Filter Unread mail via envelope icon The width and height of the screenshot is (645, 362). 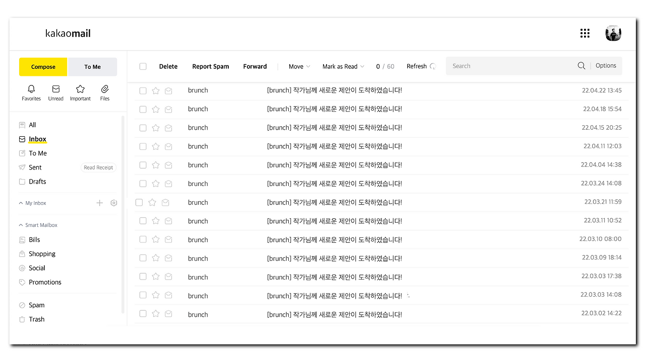(x=56, y=89)
